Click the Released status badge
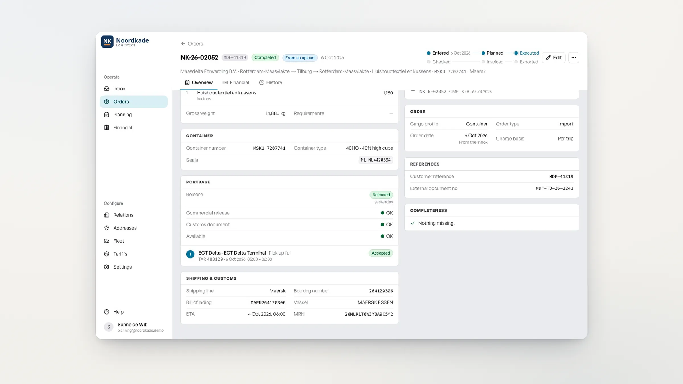 pyautogui.click(x=381, y=195)
